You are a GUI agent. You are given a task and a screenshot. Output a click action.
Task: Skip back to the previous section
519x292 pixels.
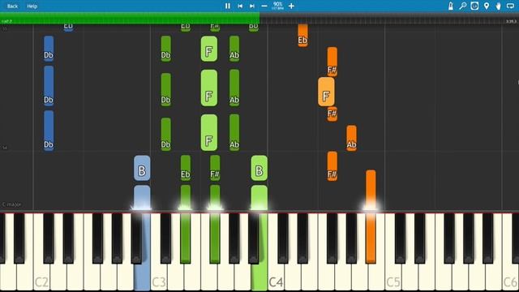point(240,6)
